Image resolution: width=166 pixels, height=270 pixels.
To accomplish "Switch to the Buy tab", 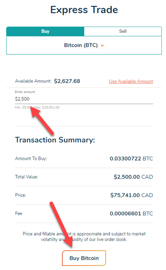I will pyautogui.click(x=45, y=31).
